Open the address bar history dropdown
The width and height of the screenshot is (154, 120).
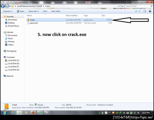tap(119, 6)
